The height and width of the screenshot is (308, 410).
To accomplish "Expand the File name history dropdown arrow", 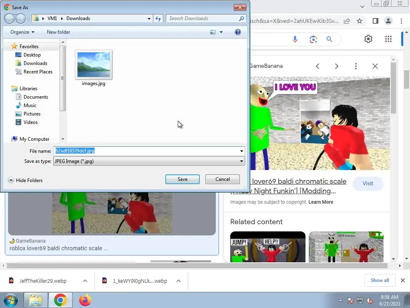I will pos(241,151).
